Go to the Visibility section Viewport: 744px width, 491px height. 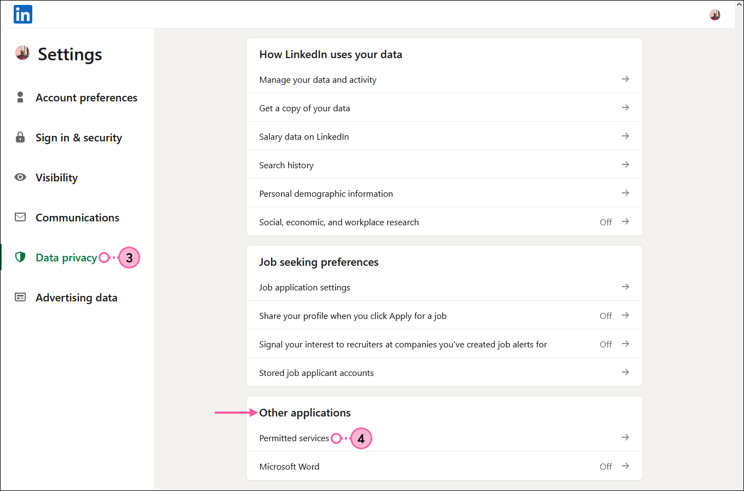point(56,178)
